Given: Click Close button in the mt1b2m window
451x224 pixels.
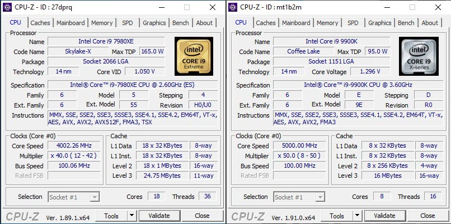Looking at the screenshot, I should click(x=427, y=216).
